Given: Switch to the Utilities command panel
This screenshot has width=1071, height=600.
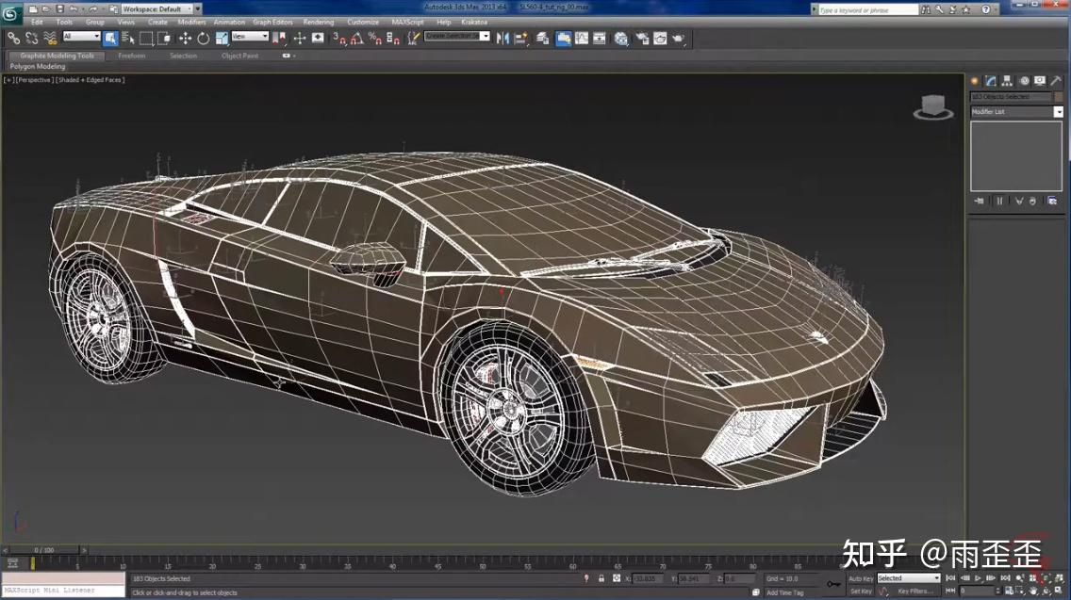Looking at the screenshot, I should coord(1056,81).
